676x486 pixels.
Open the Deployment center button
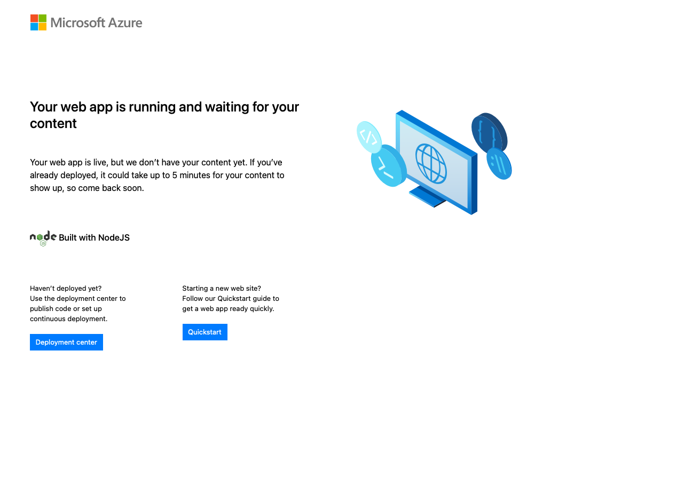[66, 342]
